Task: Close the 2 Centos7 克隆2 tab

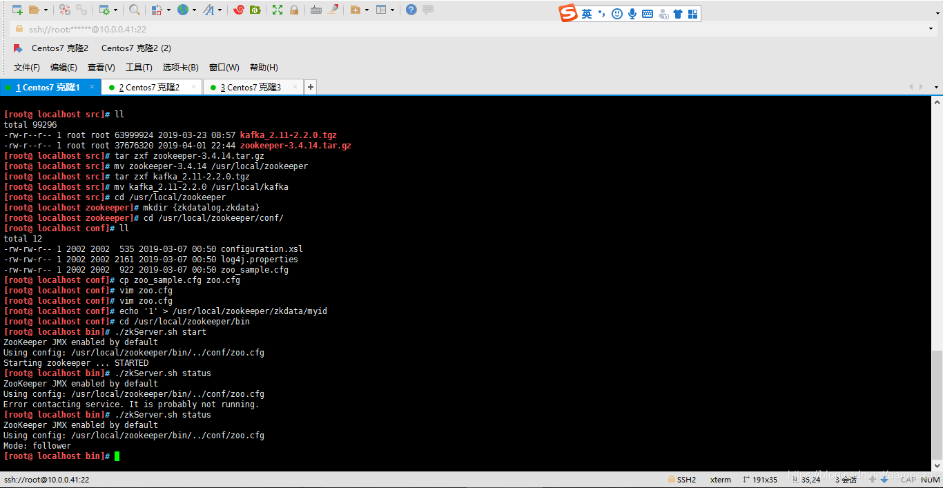Action: 194,87
